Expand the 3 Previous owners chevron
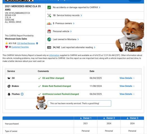The width and height of the screenshot is (147, 134). (x=74, y=23)
